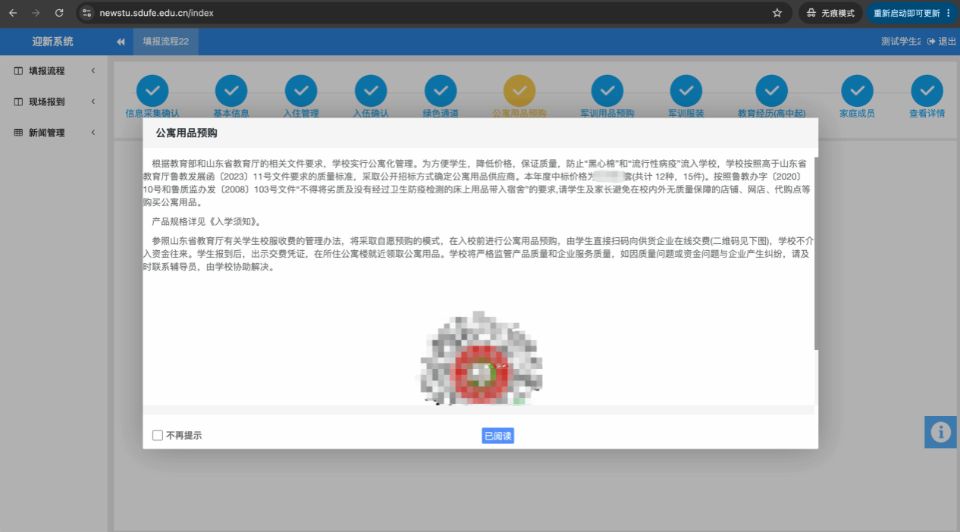This screenshot has height=532, width=960.
Task: Click the 教育经历(高中起) step circle
Action: pyautogui.click(x=772, y=91)
